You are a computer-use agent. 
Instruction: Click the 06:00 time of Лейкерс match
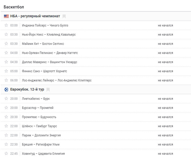tap(14, 80)
